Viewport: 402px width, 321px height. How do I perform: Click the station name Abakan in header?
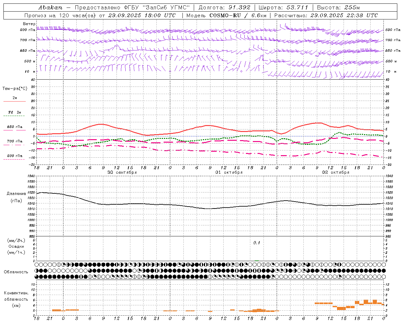click(x=50, y=8)
